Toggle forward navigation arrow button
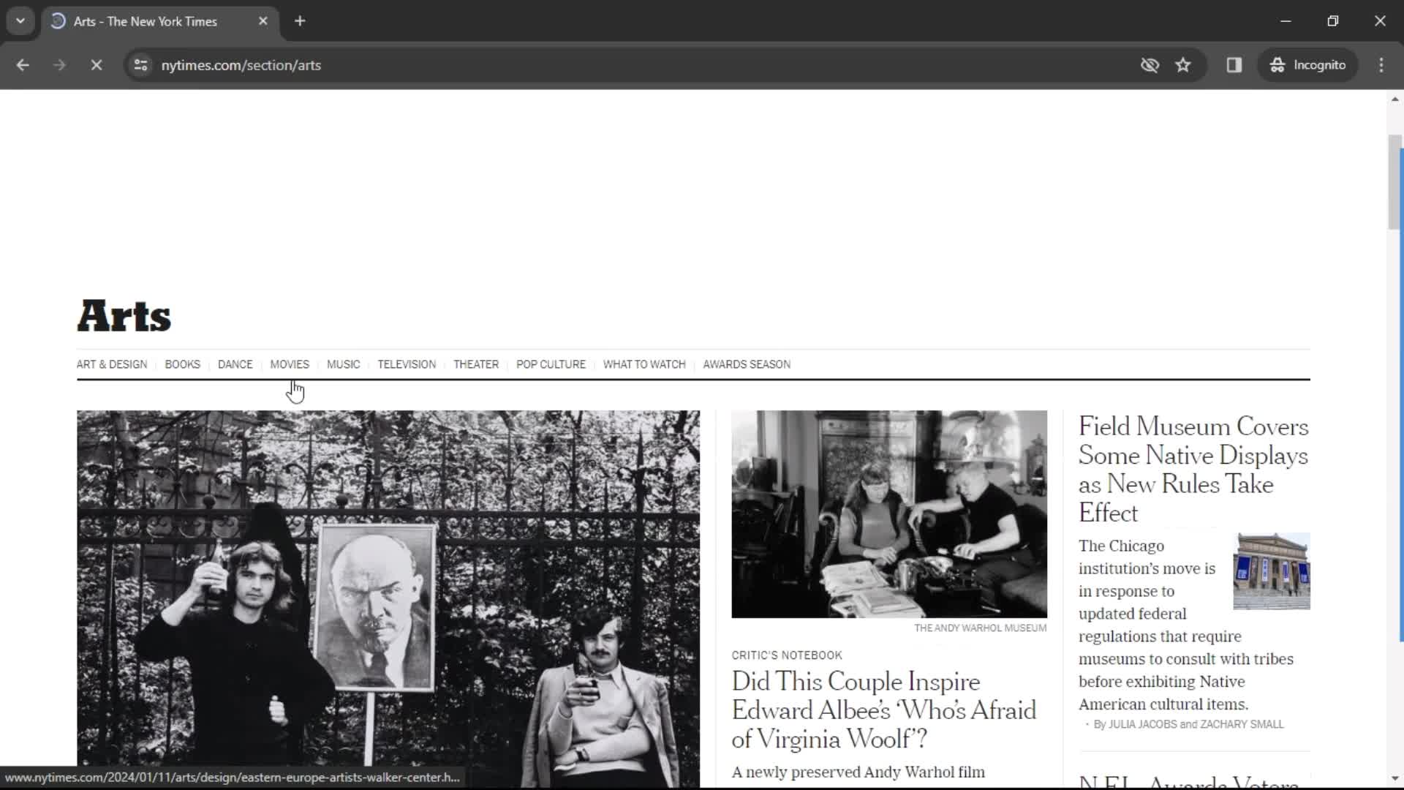This screenshot has height=790, width=1404. [x=60, y=64]
